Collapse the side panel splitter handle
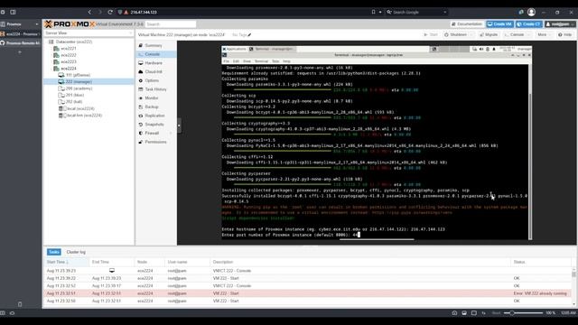Viewport: 578px width, 325px height. (179, 125)
